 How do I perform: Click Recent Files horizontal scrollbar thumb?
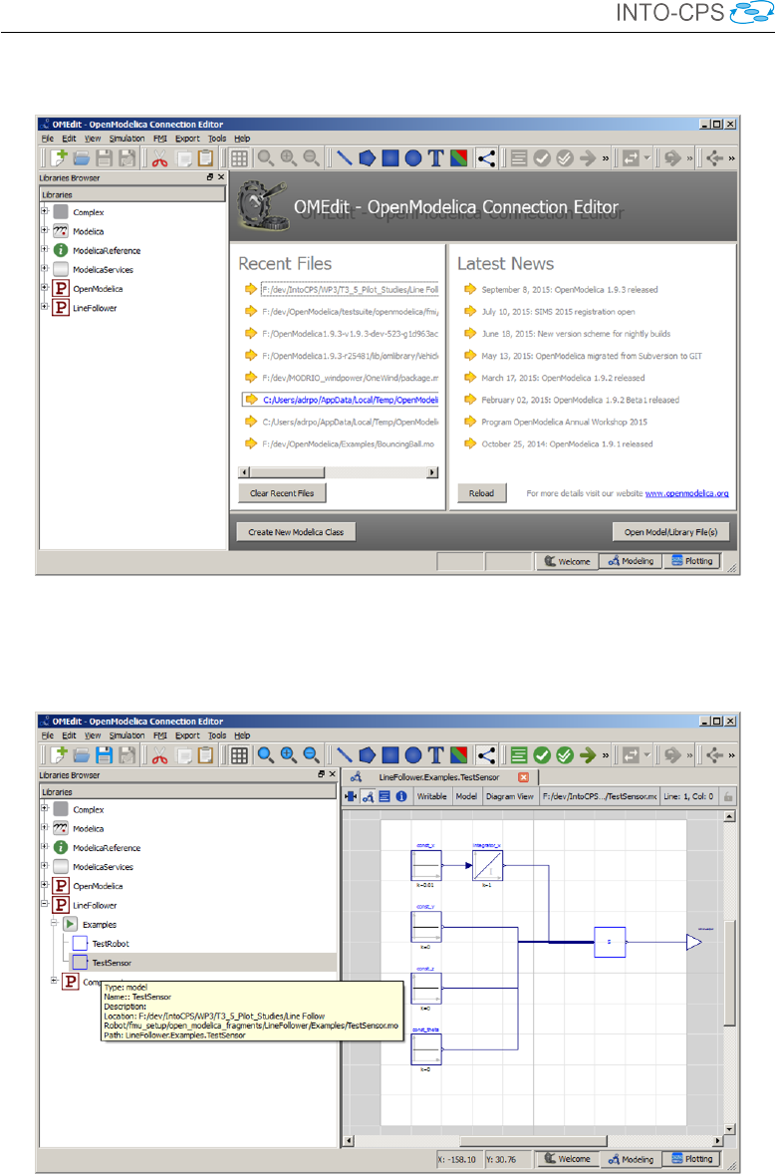click(x=287, y=472)
